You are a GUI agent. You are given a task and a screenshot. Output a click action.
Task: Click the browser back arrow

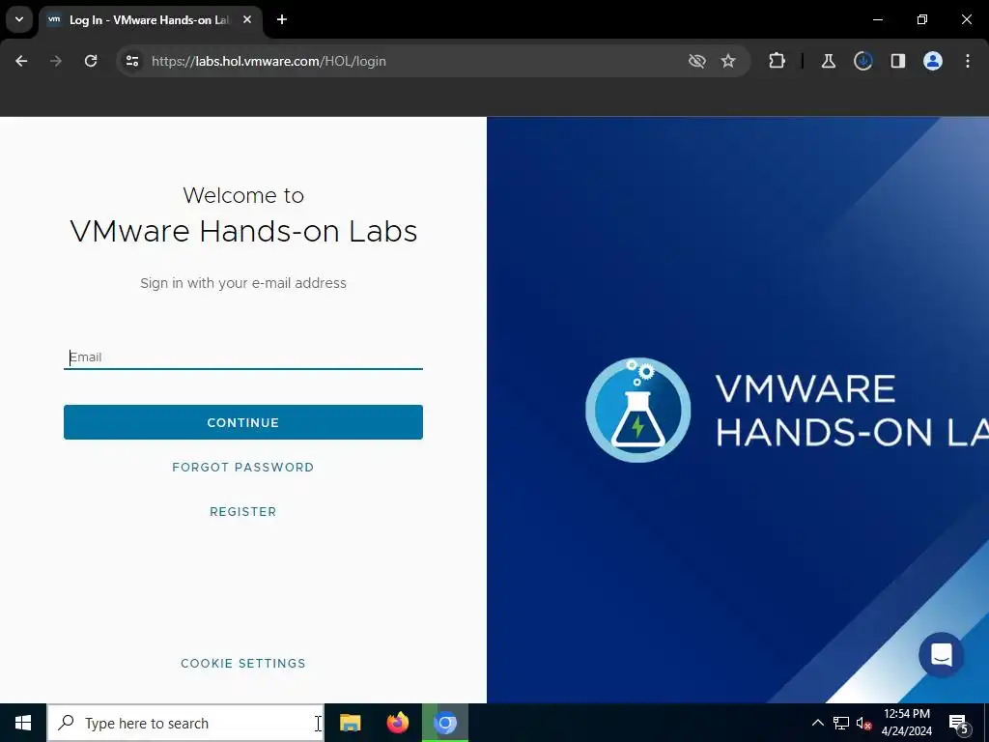21,61
